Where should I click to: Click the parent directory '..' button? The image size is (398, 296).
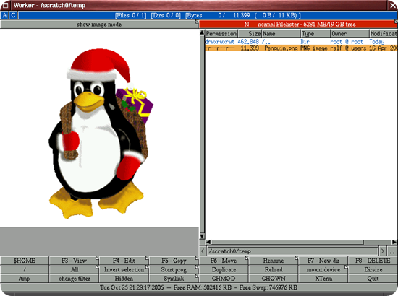pyautogui.click(x=392, y=251)
